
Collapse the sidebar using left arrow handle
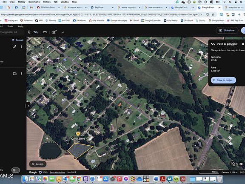click(28, 106)
